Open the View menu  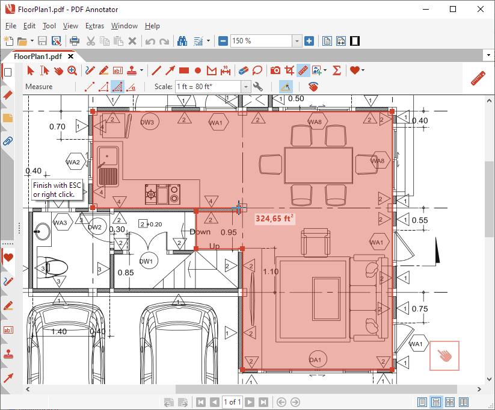point(70,26)
